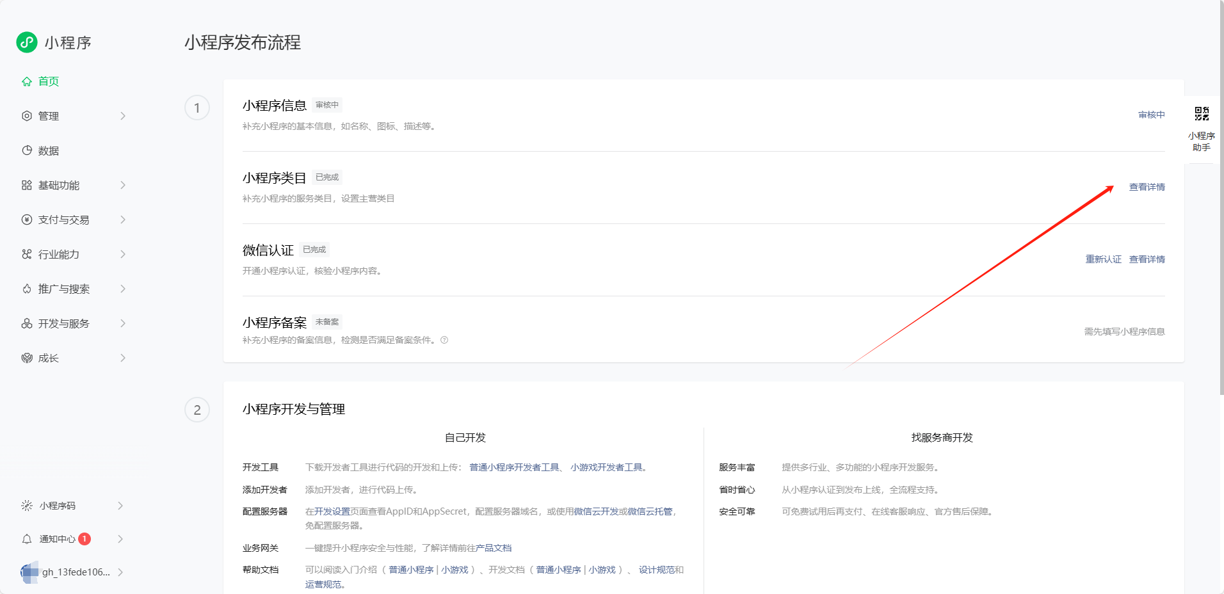Open 查看详情 for 微信认证
The width and height of the screenshot is (1224, 594).
[1147, 259]
